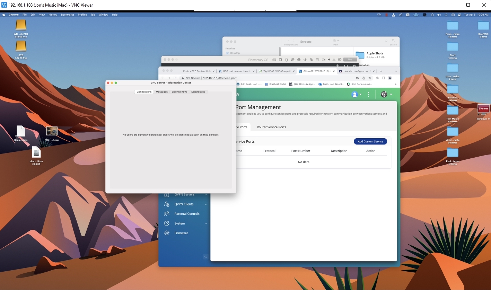
Task: Open a new Chrome tab with plus button
Action: [x=381, y=71]
